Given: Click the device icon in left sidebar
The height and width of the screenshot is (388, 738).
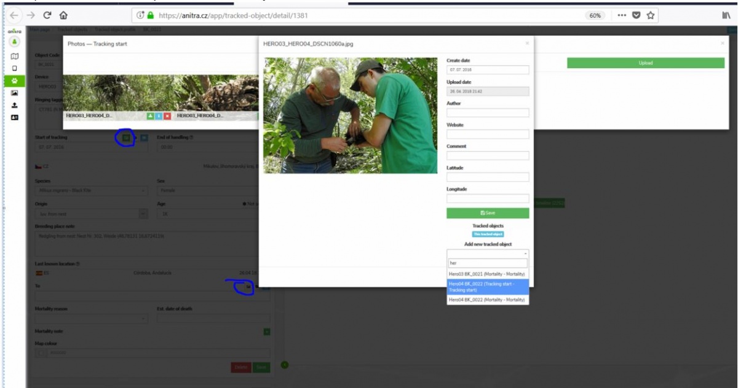Looking at the screenshot, I should pyautogui.click(x=14, y=68).
